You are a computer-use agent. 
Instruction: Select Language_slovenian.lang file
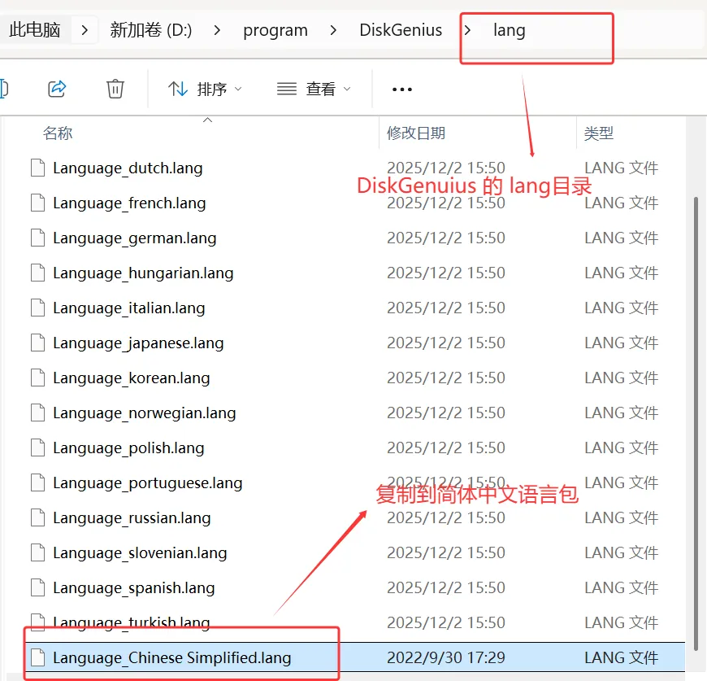click(140, 552)
